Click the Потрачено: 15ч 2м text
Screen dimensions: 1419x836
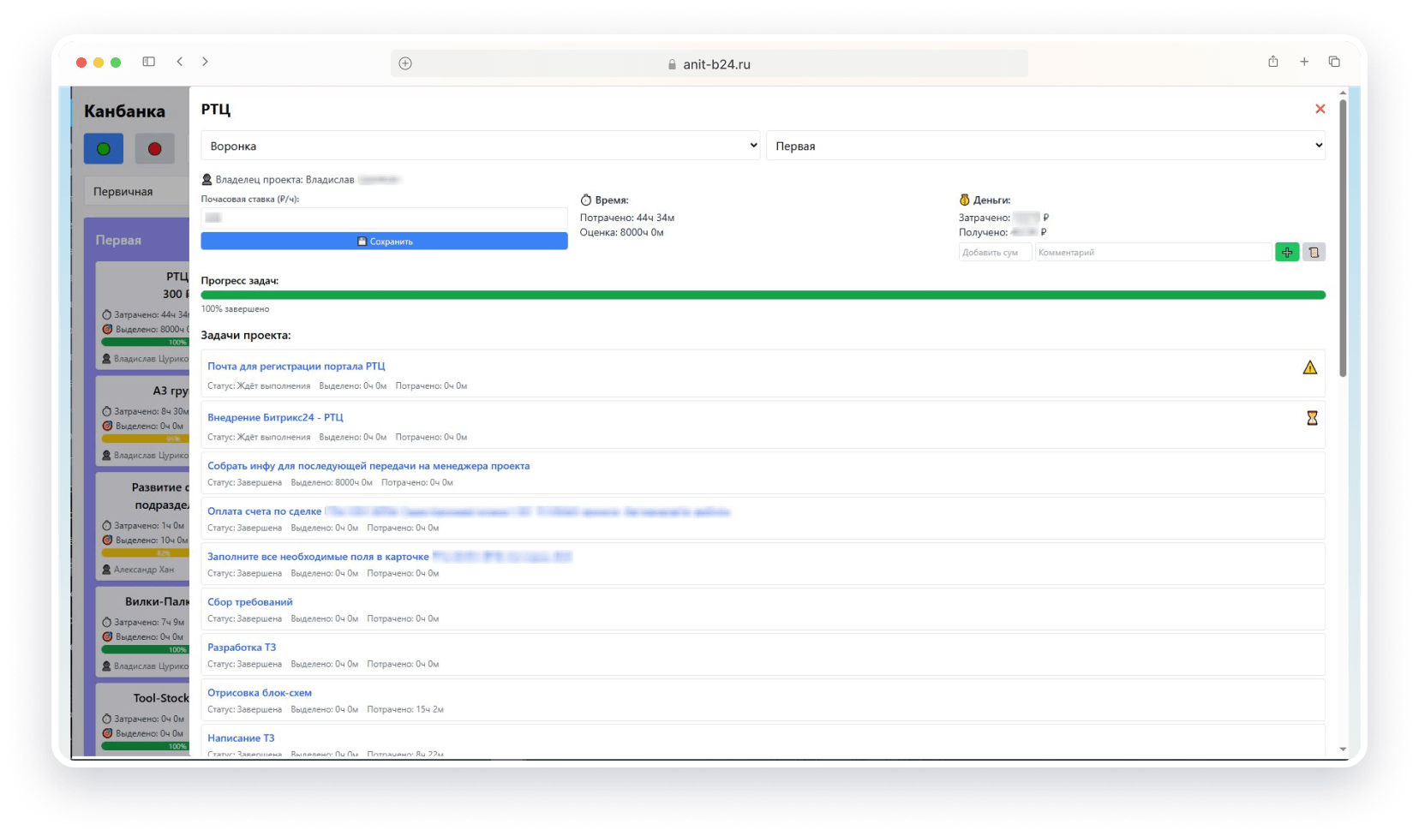tap(405, 709)
